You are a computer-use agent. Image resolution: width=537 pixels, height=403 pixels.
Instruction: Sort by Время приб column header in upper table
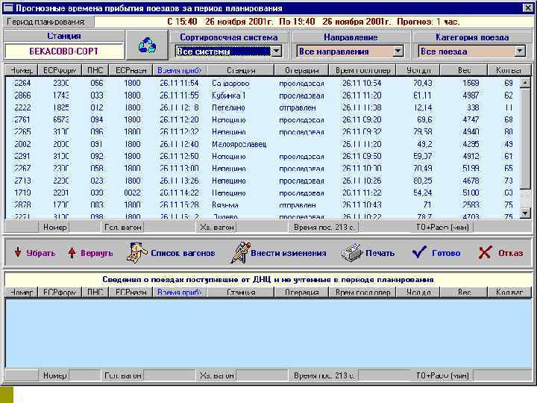pos(180,70)
